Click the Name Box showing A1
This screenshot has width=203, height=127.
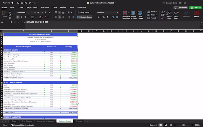[5, 22]
